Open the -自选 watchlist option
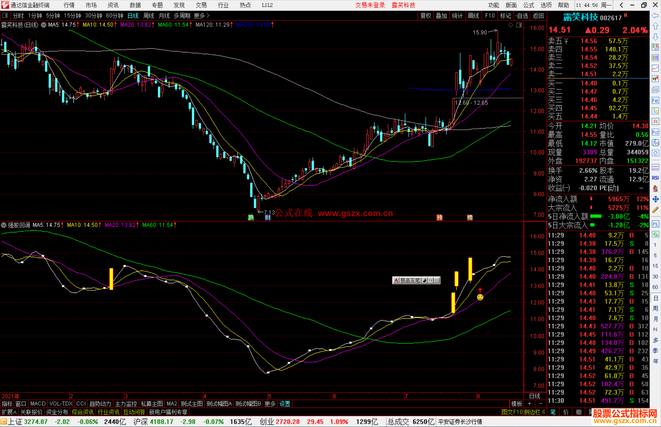The height and width of the screenshot is (427, 661). coord(522,16)
